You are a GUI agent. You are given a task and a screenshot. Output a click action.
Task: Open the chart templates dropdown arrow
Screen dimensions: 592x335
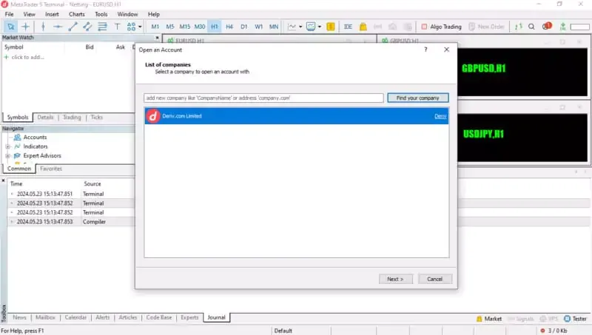pos(320,27)
